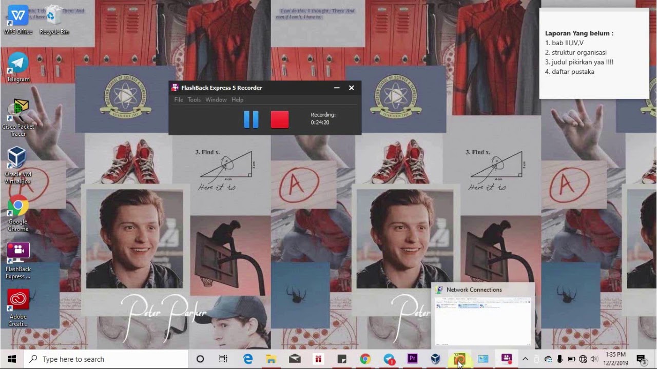657x369 pixels.
Task: Click the microphone tray icon
Action: click(x=559, y=359)
